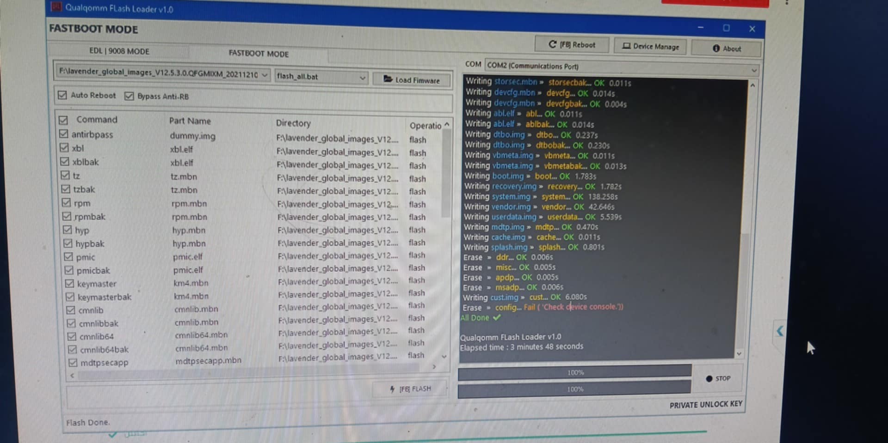This screenshot has height=443, width=888.
Task: Uncheck the tzbak partition
Action: [66, 189]
